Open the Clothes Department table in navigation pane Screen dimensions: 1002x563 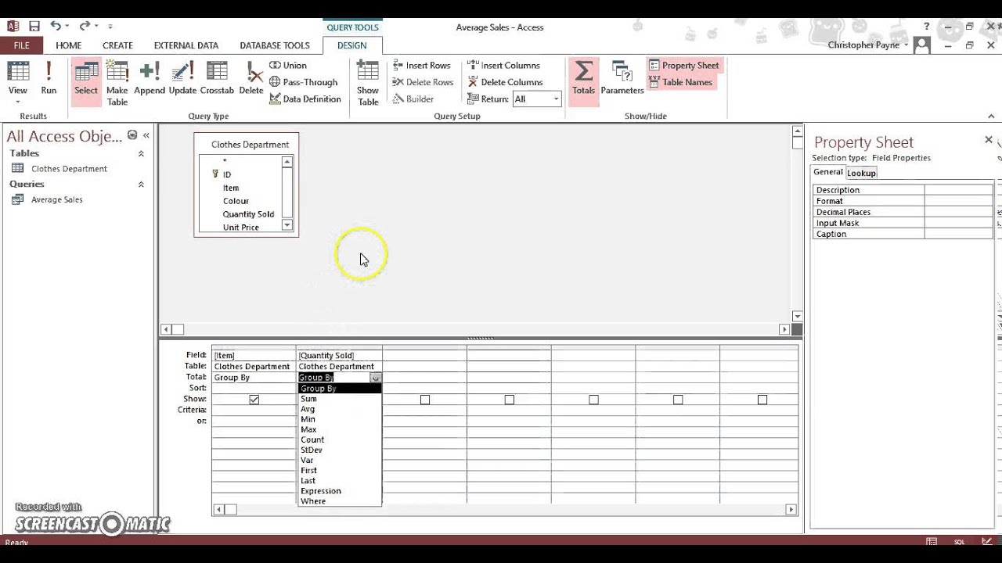(69, 169)
